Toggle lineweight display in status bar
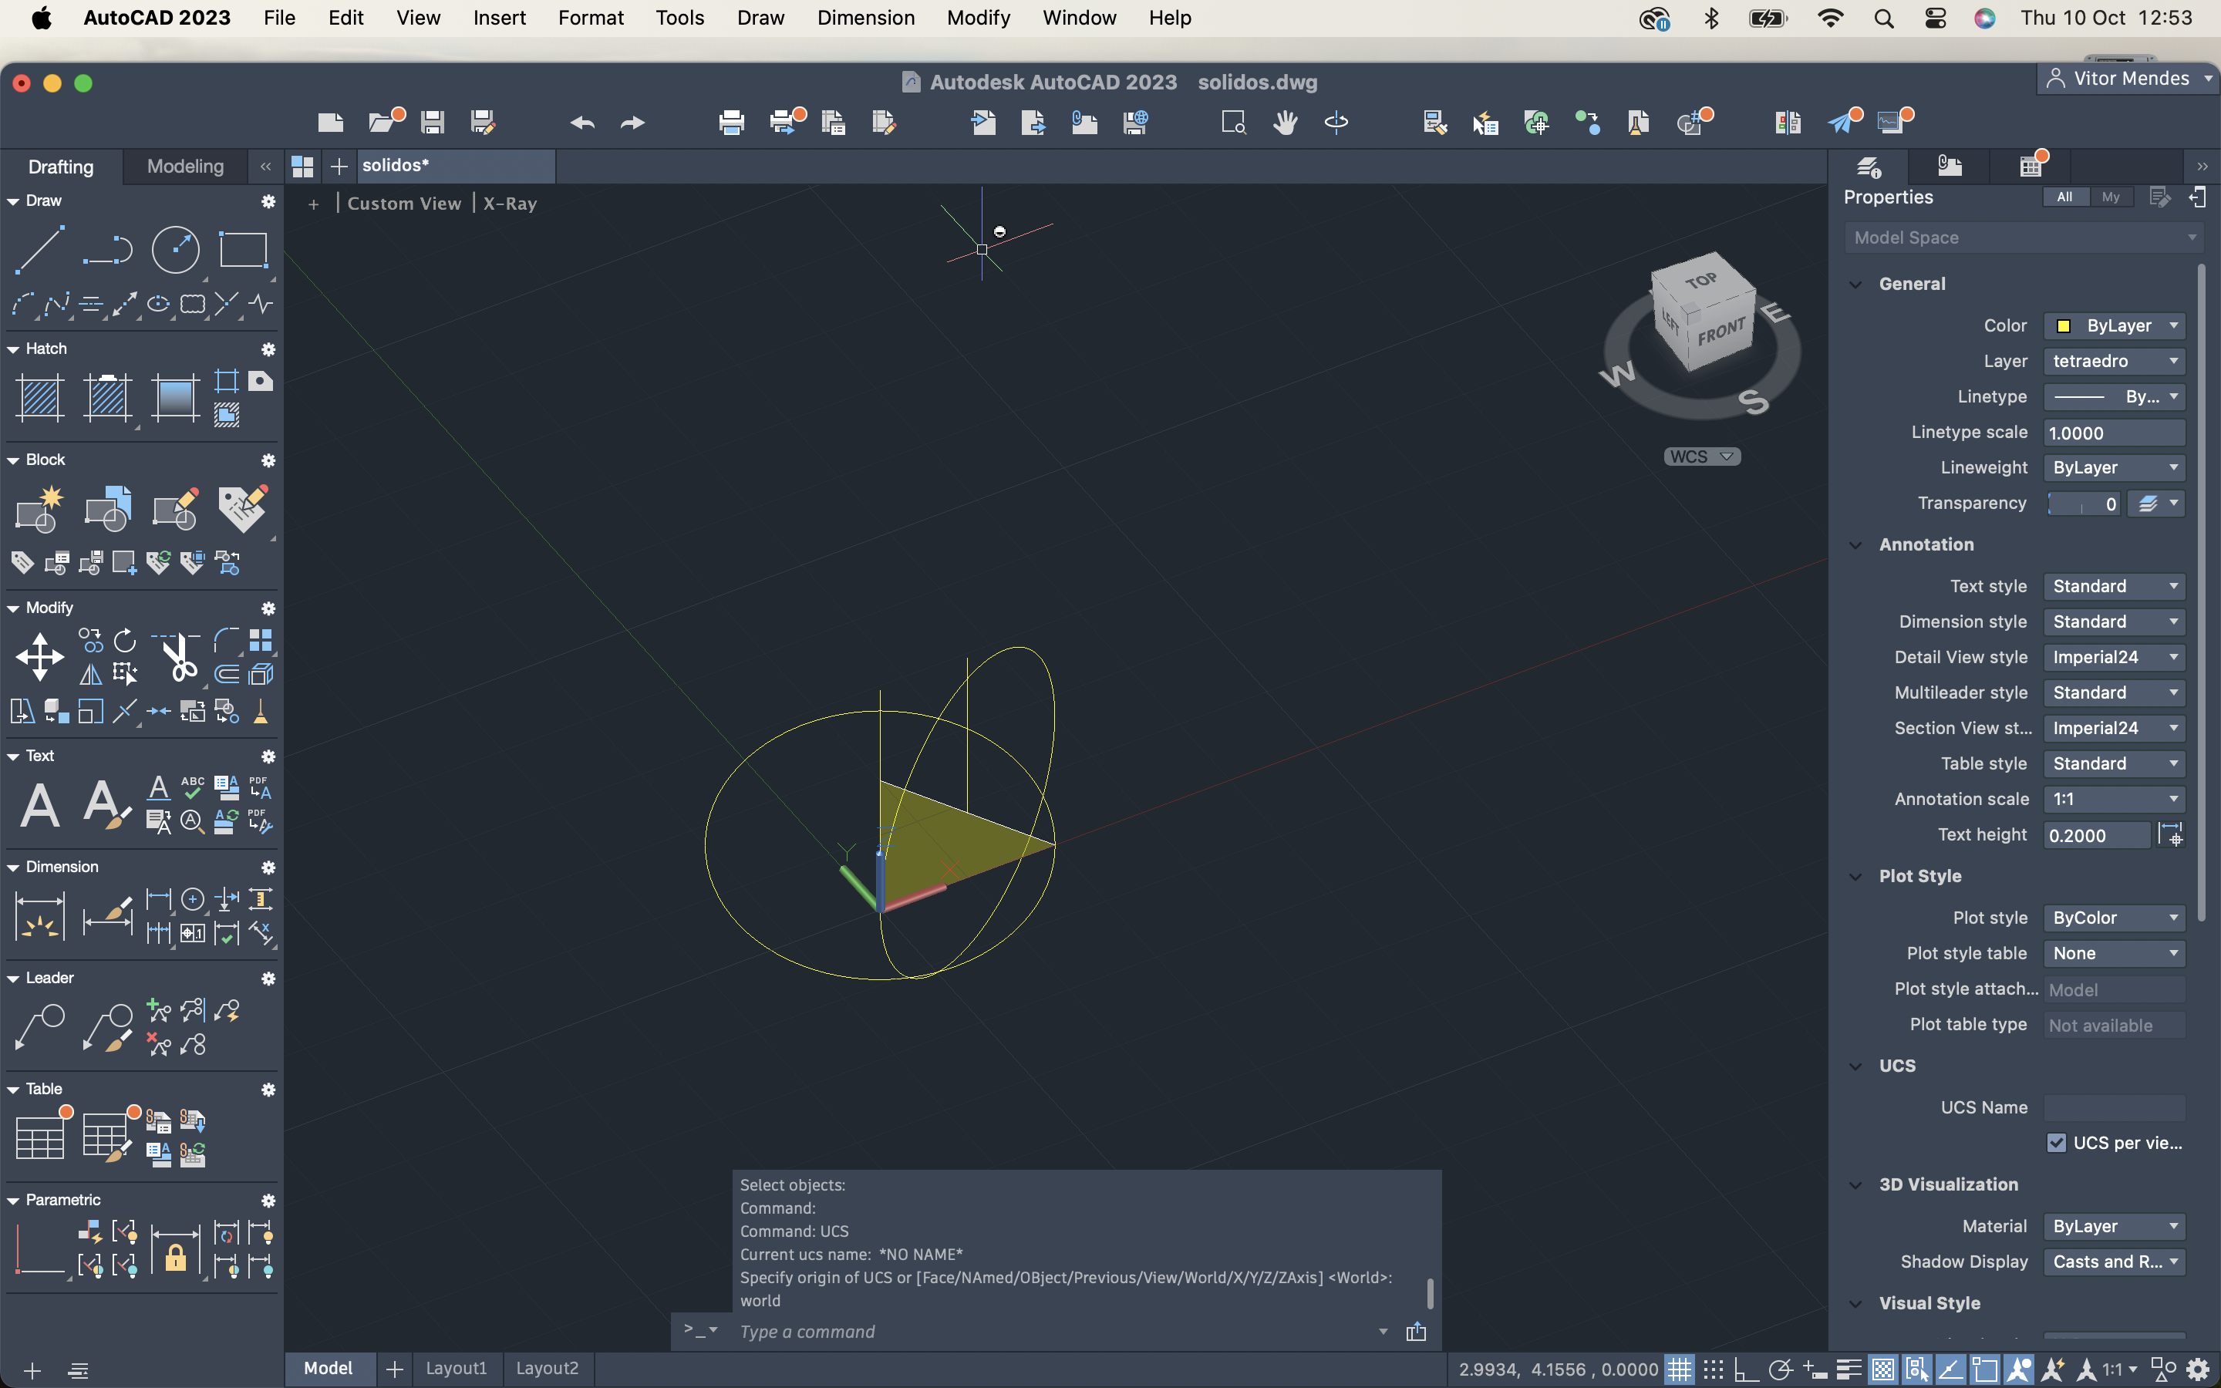Image resolution: width=2221 pixels, height=1388 pixels. pos(1849,1369)
